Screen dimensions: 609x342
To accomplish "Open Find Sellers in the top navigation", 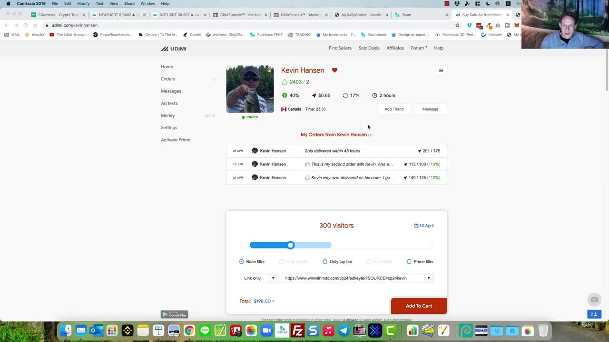I will click(340, 48).
